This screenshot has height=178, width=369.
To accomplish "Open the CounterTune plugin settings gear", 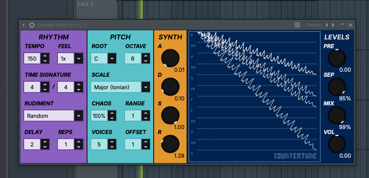I will 32,25.
